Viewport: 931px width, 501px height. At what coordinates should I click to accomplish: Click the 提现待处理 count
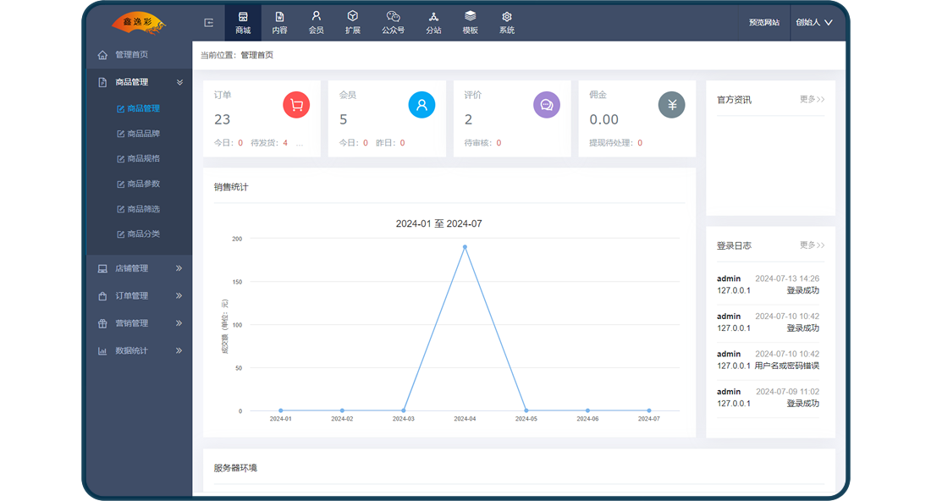pos(640,143)
